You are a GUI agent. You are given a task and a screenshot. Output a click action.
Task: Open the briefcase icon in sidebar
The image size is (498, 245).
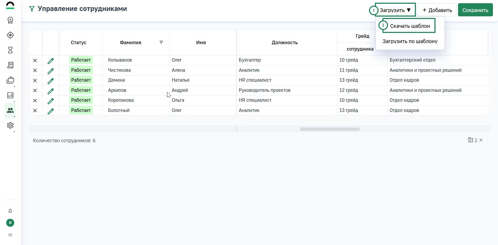click(10, 80)
